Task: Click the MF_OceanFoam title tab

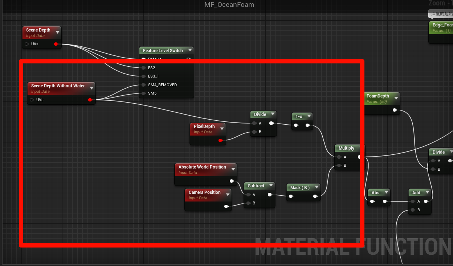Action: coord(229,5)
